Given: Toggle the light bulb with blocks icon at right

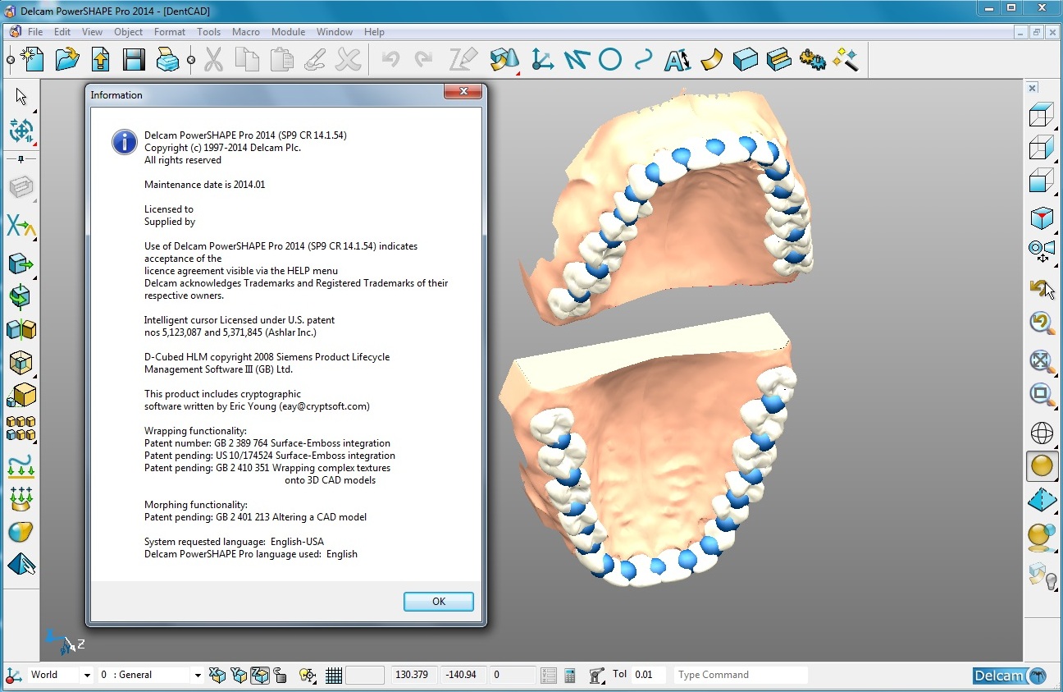Looking at the screenshot, I should 1042,577.
